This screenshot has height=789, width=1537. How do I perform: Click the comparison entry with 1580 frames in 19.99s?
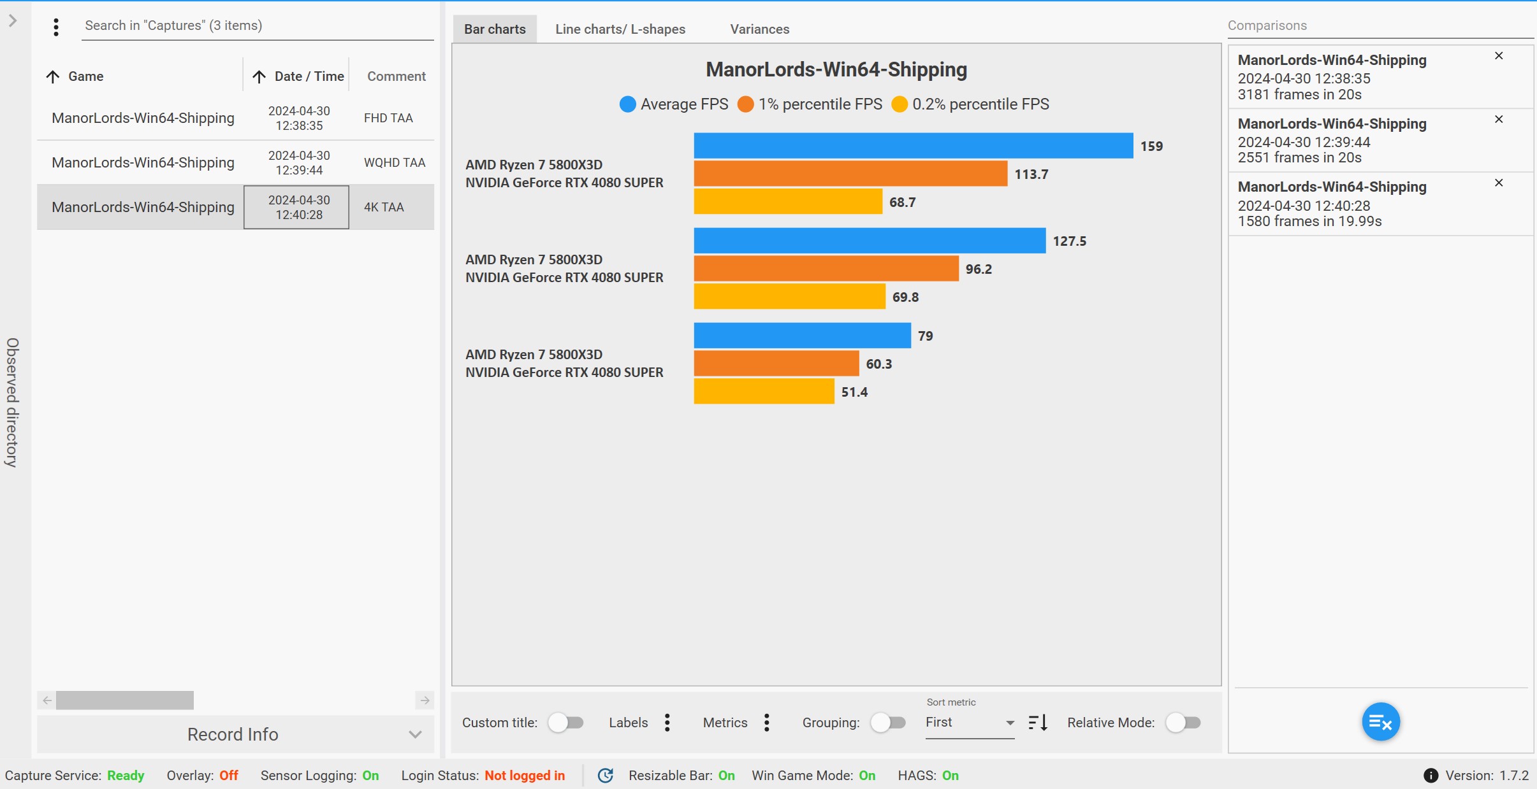(1381, 204)
